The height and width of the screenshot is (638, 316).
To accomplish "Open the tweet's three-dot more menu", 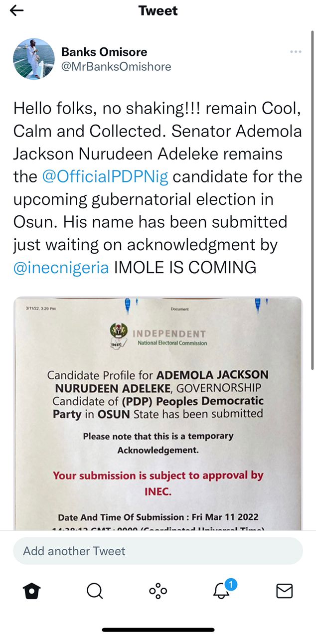I will click(295, 52).
